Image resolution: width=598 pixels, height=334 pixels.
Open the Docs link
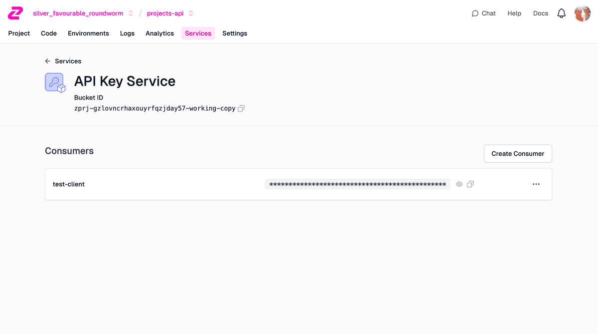coord(541,13)
